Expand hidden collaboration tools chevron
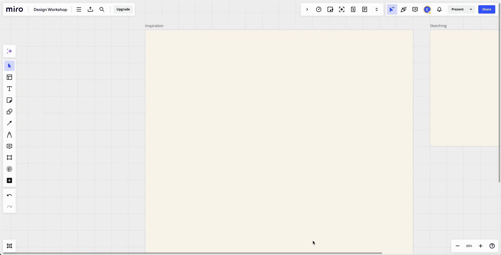This screenshot has width=501, height=255. [x=376, y=9]
